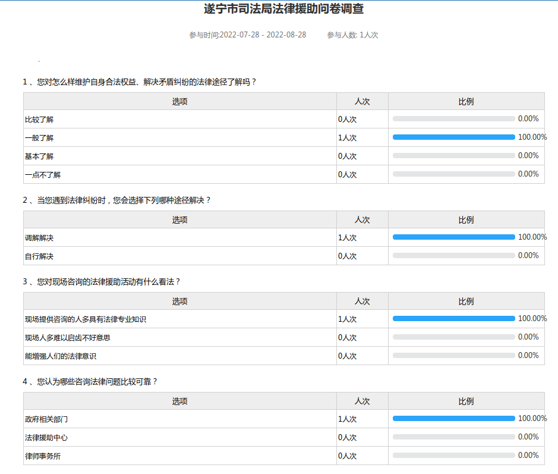This screenshot has height=474, width=558.
Task: Select the 一点不了解 option text
Action: (43, 175)
